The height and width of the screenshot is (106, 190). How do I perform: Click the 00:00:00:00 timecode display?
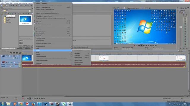point(15,53)
